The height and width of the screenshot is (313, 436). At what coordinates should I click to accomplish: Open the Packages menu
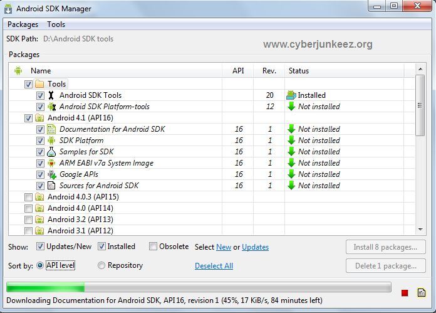23,24
